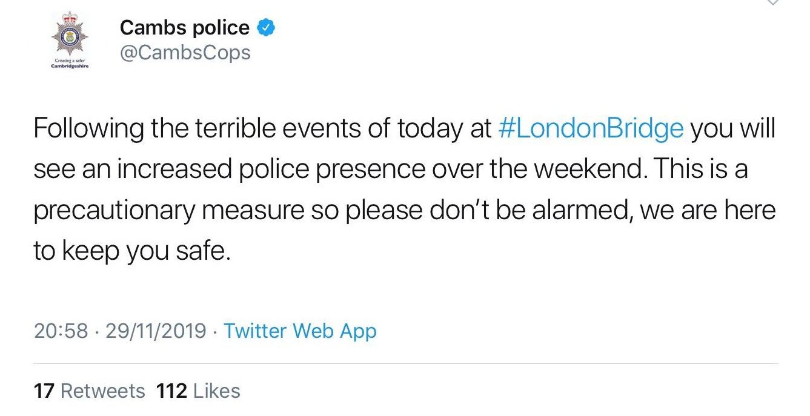Expand the tweet options chevron at top right
810x416 pixels.
774,3
